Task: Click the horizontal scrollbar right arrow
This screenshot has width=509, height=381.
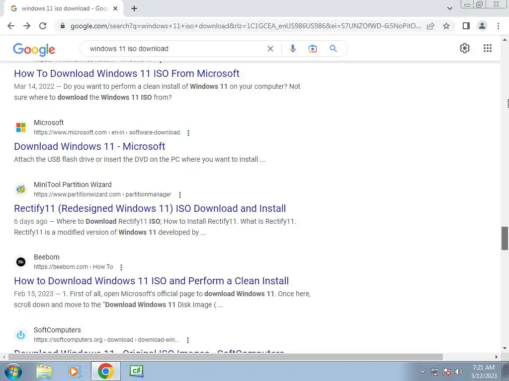Action: tap(497, 357)
